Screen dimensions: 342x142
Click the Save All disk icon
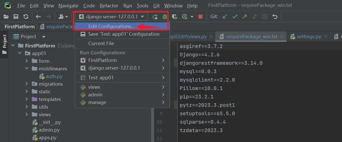16,17
